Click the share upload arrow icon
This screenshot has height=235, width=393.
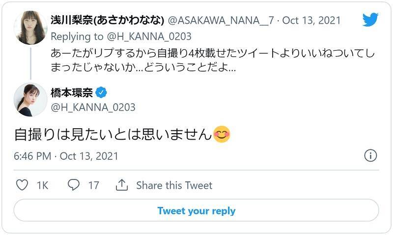point(121,185)
